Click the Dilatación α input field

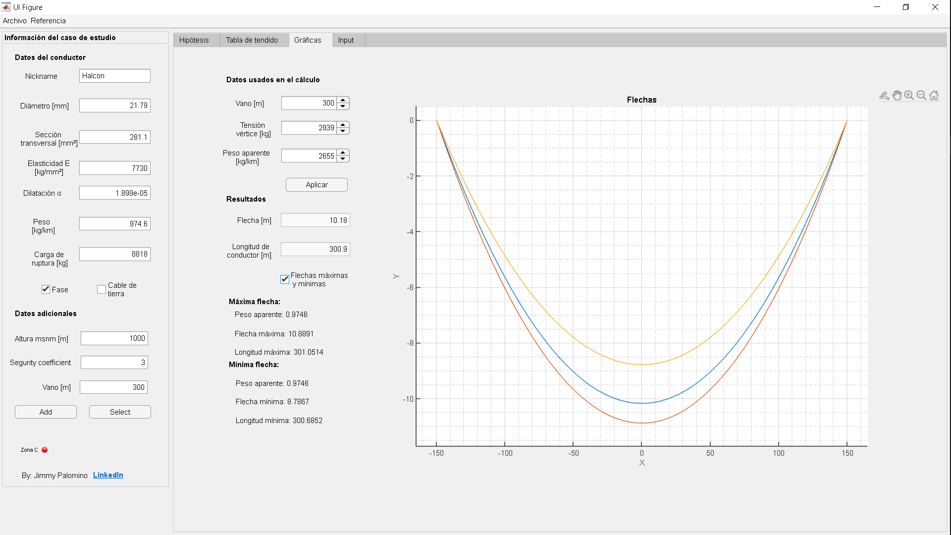pos(115,193)
